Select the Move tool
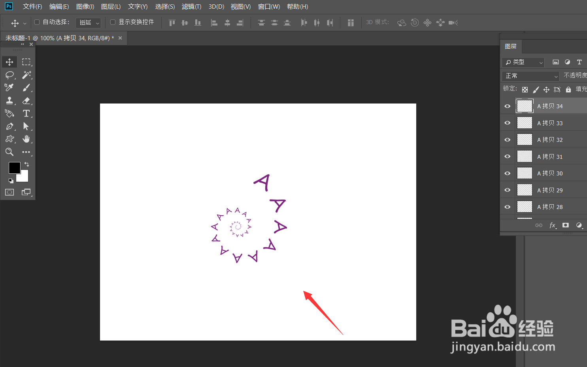Viewport: 587px width, 367px height. 9,62
